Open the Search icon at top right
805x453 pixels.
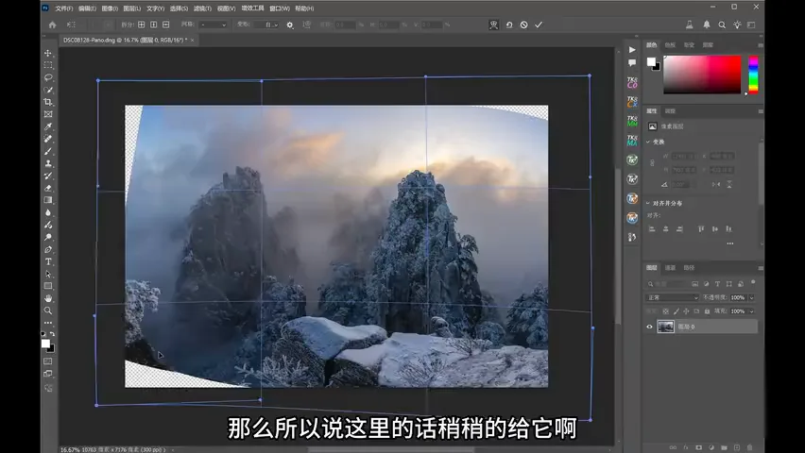point(722,25)
